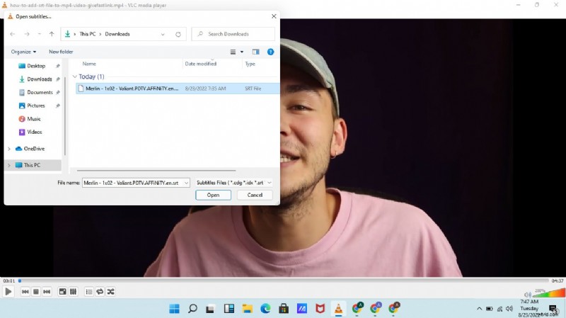Viewport: 566px width, 318px height.
Task: Toggle loop repeat mode
Action: 100,291
